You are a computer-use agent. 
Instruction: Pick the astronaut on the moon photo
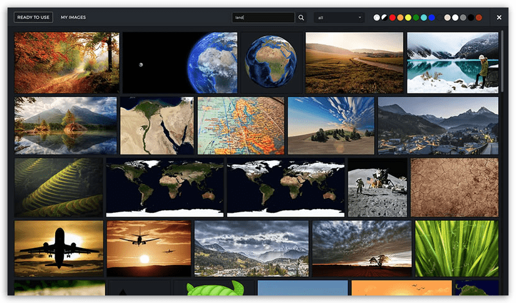point(377,187)
